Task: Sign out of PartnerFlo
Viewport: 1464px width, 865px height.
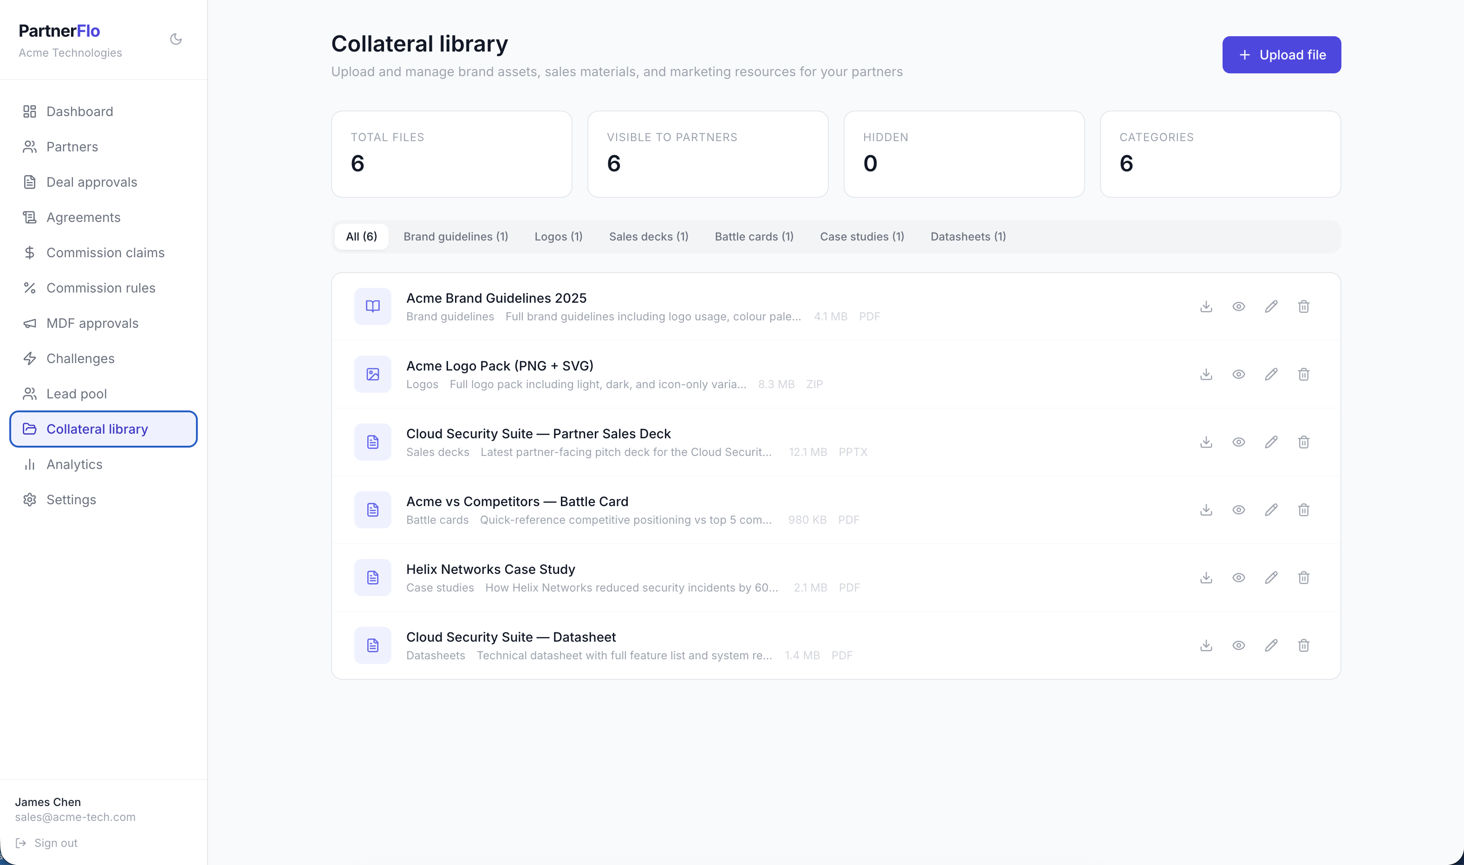Action: 46,843
